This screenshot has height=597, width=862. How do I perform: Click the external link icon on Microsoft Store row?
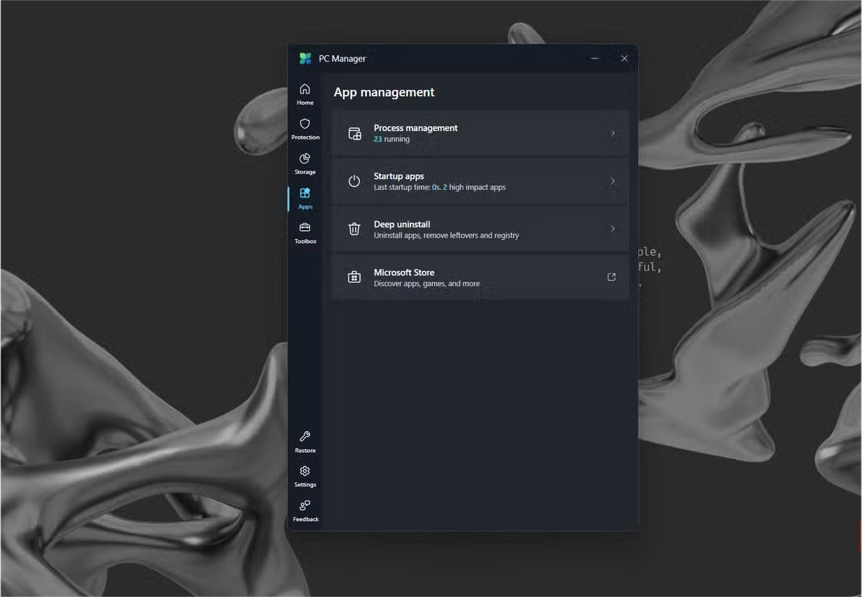coord(611,277)
